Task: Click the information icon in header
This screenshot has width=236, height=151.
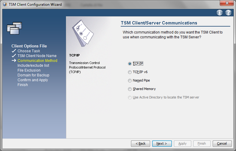Action: (220, 13)
